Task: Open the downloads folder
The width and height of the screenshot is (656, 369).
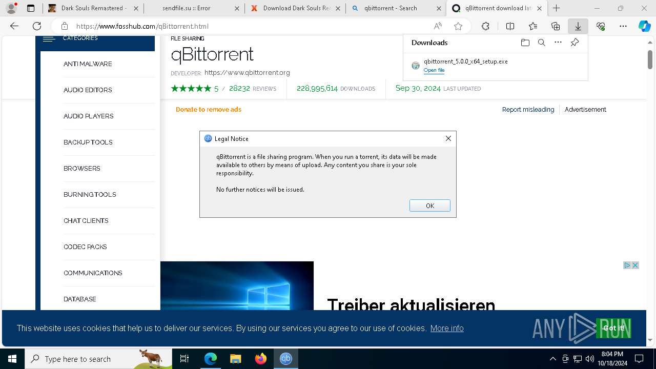Action: 525,43
